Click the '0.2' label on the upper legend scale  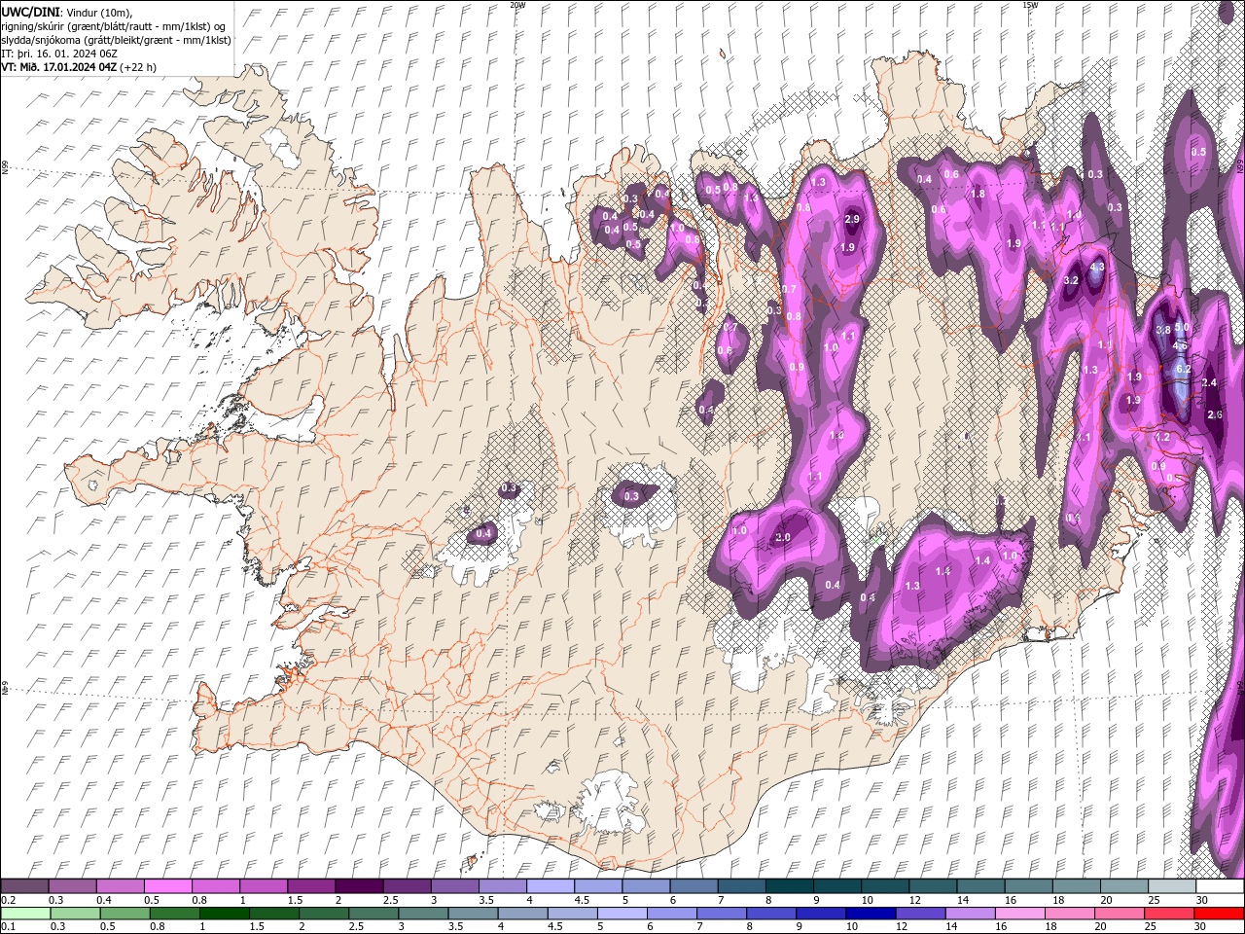[x=7, y=900]
